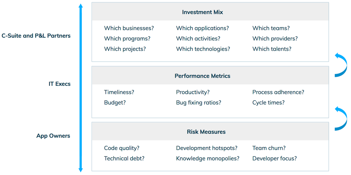The image size is (351, 175).
Task: Click the "Cycle times?" metric
Action: tap(268, 103)
